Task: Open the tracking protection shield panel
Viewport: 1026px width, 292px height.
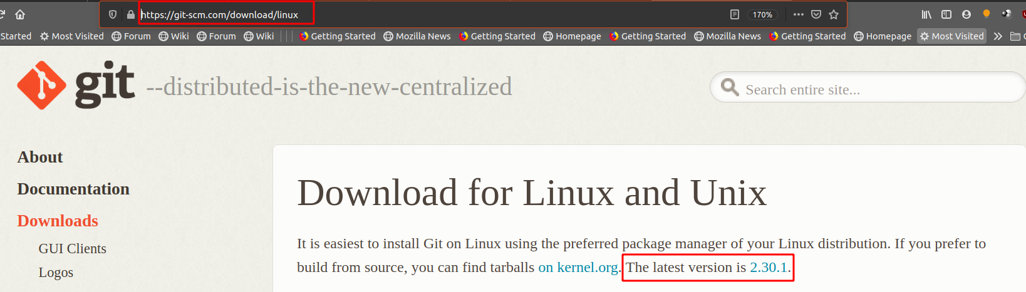Action: 113,14
